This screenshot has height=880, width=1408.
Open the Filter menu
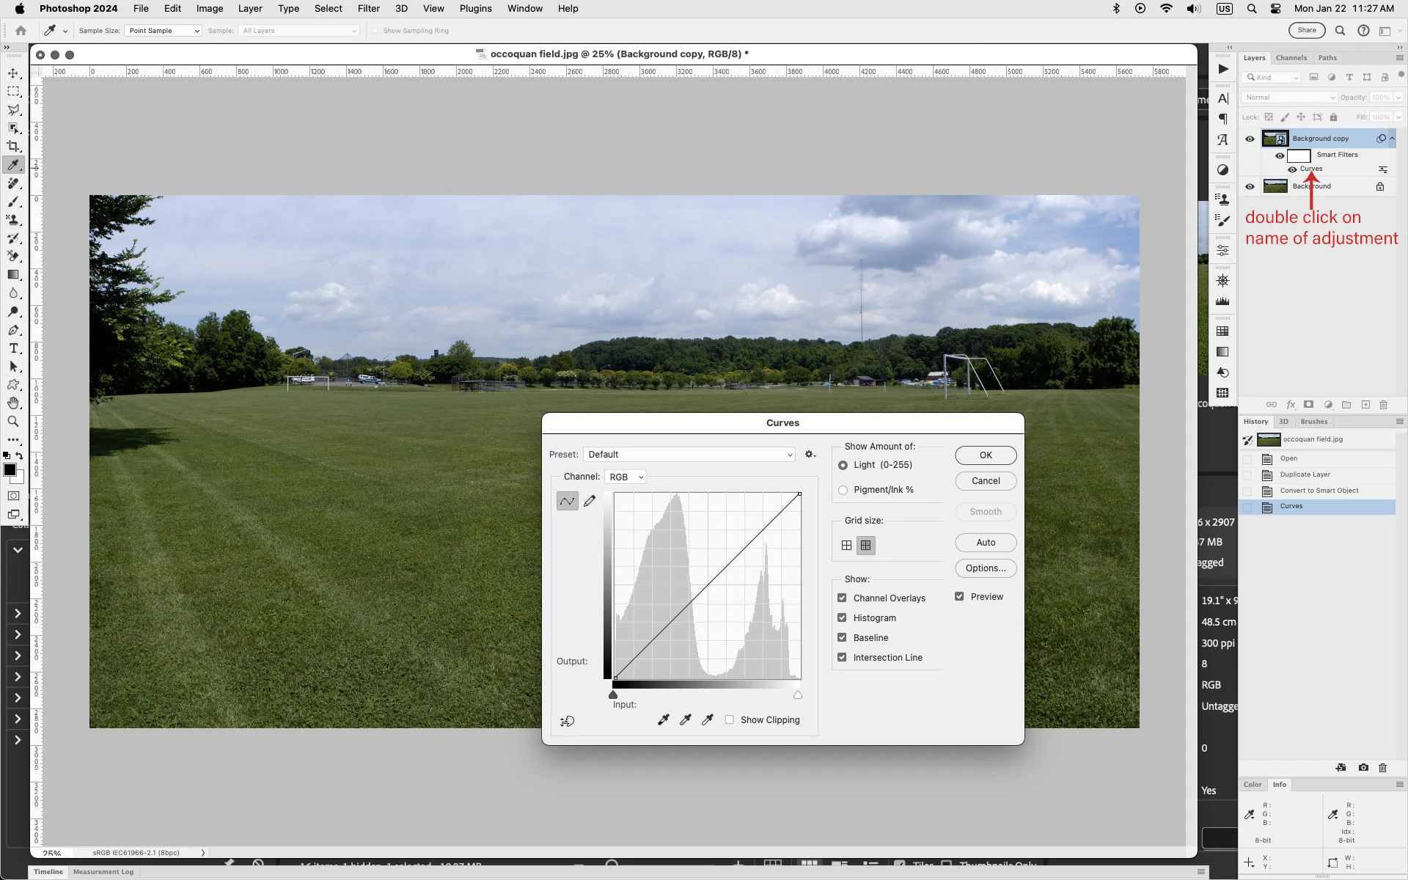tap(368, 9)
